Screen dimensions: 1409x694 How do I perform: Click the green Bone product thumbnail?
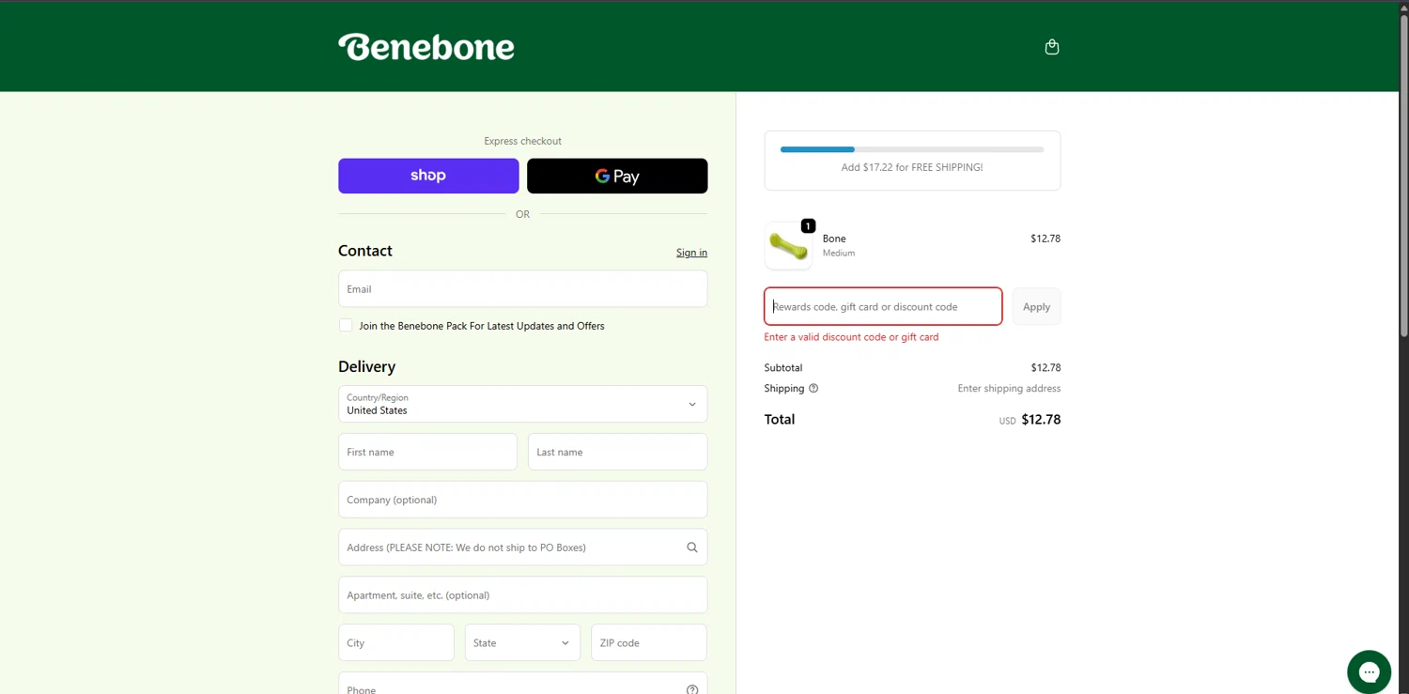[x=788, y=246]
